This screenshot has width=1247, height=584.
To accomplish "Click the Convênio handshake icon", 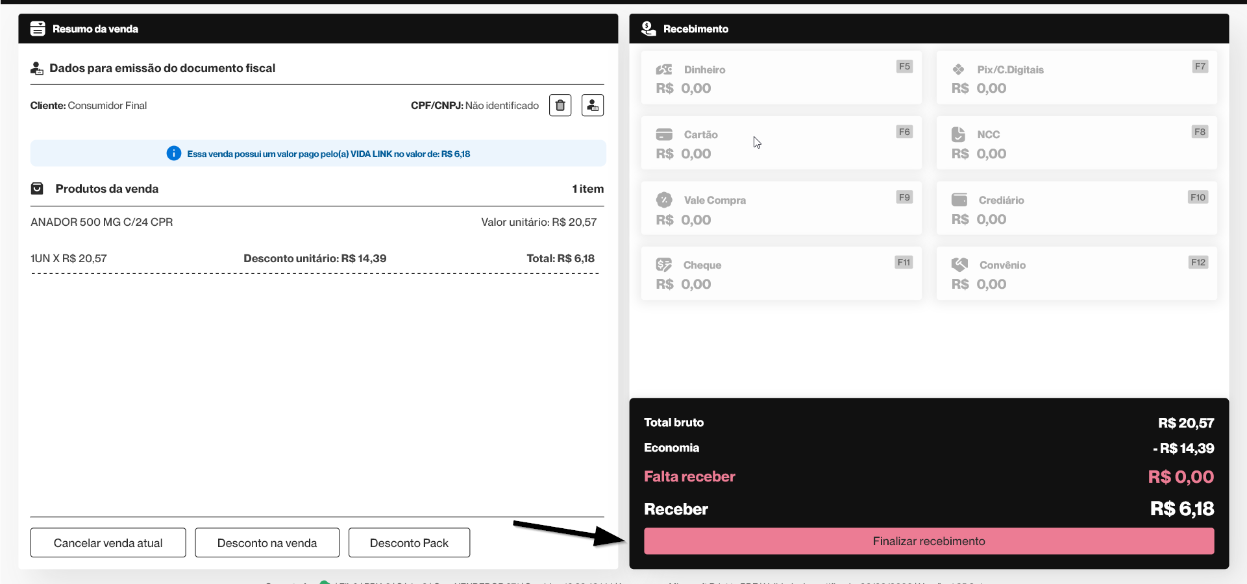I will (959, 265).
